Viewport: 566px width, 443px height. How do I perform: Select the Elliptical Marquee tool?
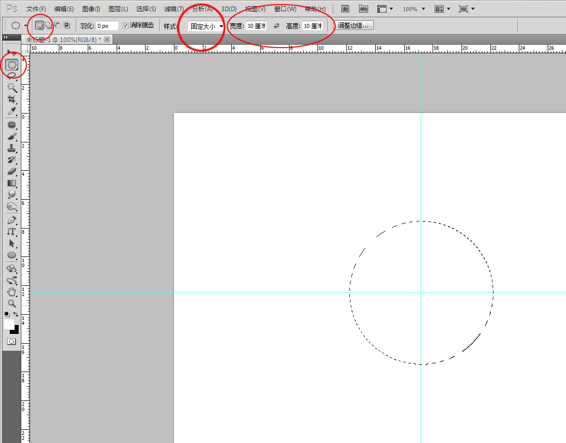click(12, 65)
